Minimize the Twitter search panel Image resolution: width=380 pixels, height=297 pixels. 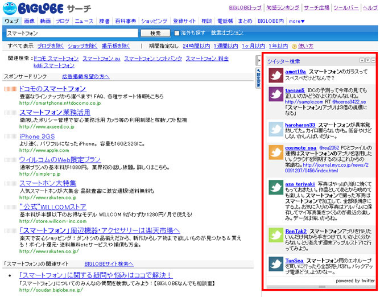tap(373, 60)
